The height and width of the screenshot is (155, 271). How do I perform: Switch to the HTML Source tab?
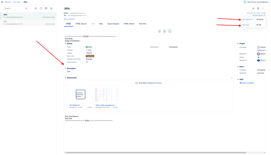tap(81, 24)
